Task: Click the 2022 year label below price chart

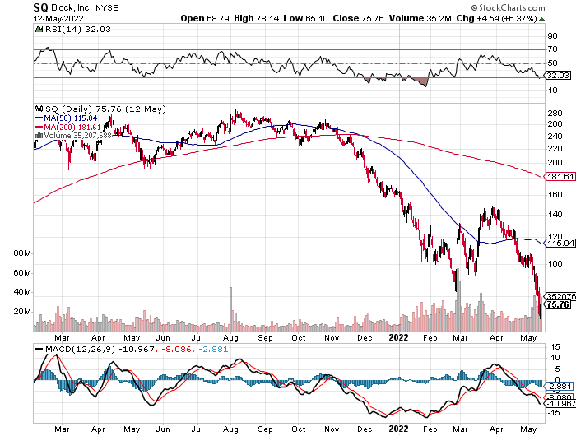Action: click(x=398, y=337)
